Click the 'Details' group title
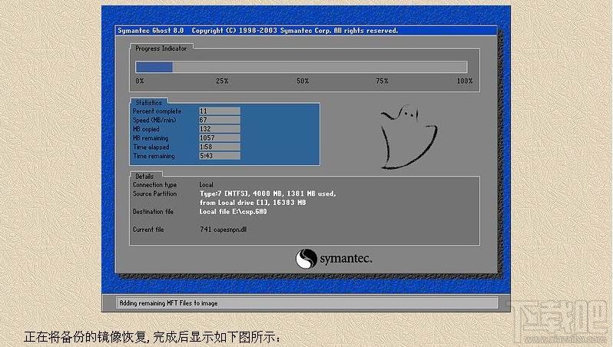This screenshot has width=613, height=347. (x=144, y=177)
